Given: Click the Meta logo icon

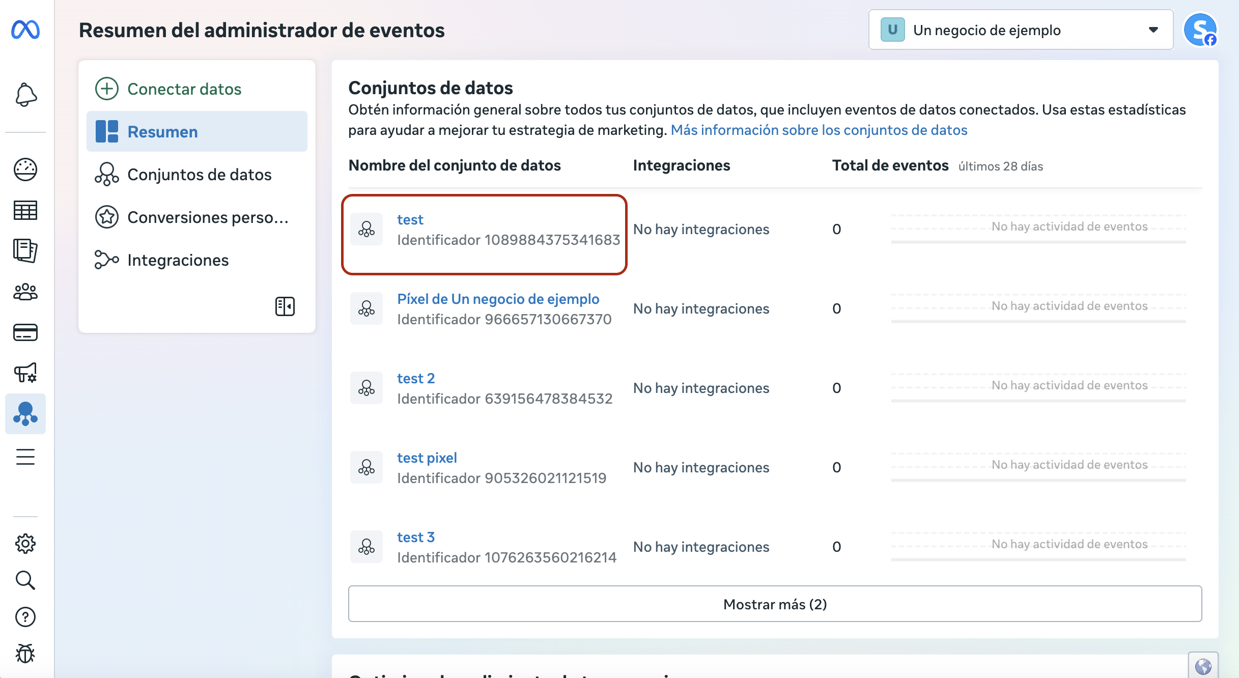Looking at the screenshot, I should click(x=25, y=30).
